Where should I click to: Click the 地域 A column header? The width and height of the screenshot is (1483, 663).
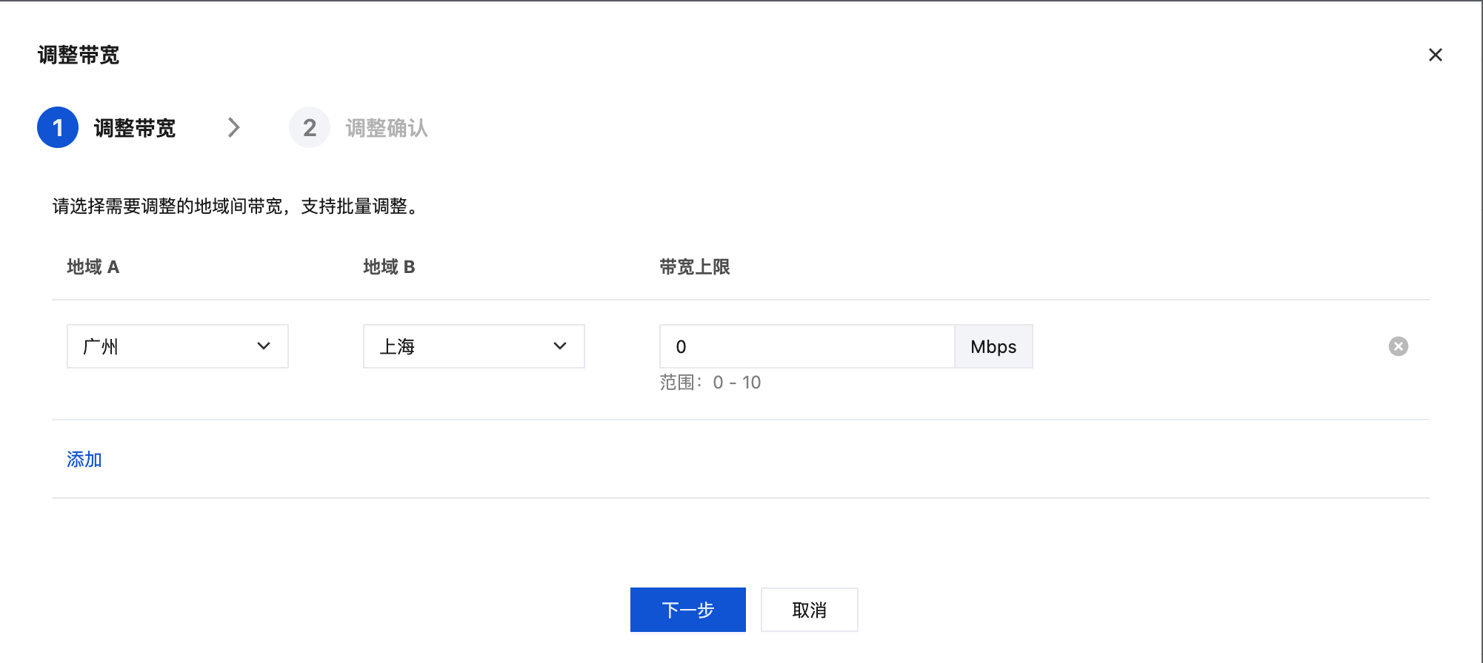(x=93, y=267)
